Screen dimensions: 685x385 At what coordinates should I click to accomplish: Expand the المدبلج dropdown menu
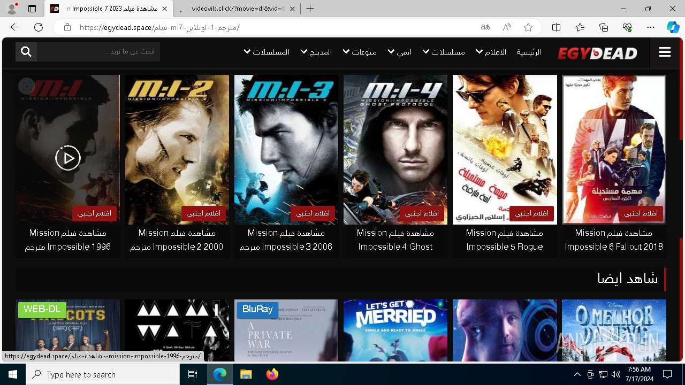click(x=316, y=52)
